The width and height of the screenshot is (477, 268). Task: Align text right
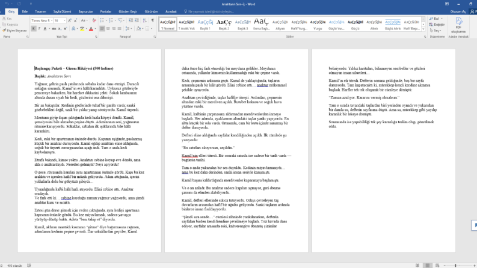pos(114,29)
